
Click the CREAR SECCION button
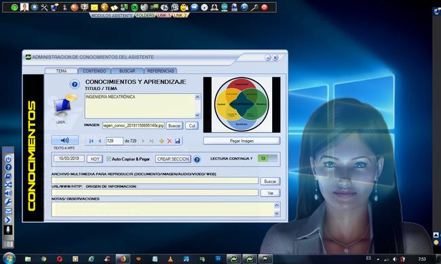click(173, 159)
